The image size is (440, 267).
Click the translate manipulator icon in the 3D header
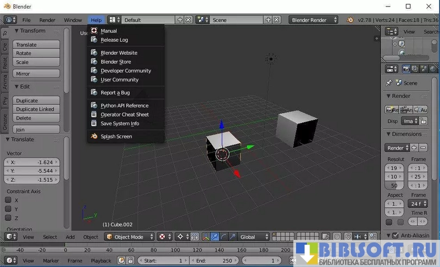[215, 237]
